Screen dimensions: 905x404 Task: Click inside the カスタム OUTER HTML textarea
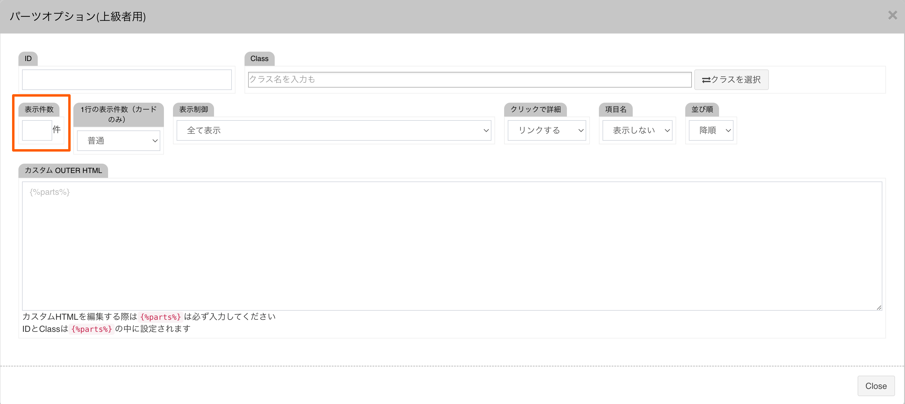click(x=452, y=246)
